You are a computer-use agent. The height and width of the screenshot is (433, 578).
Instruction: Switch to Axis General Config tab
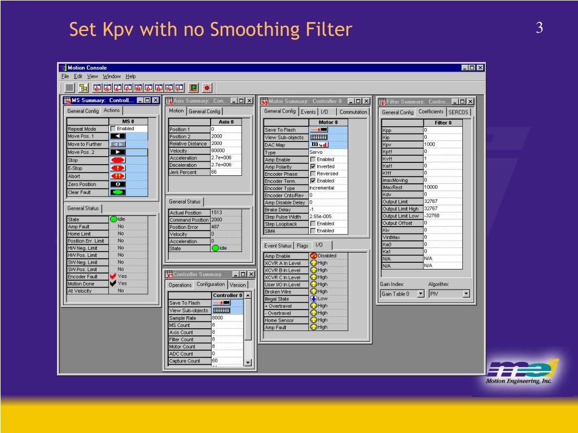[204, 111]
